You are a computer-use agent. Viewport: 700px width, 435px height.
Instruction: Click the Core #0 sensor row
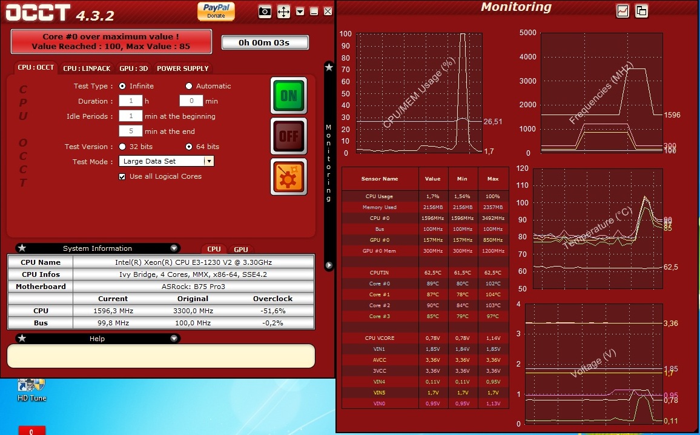point(425,284)
